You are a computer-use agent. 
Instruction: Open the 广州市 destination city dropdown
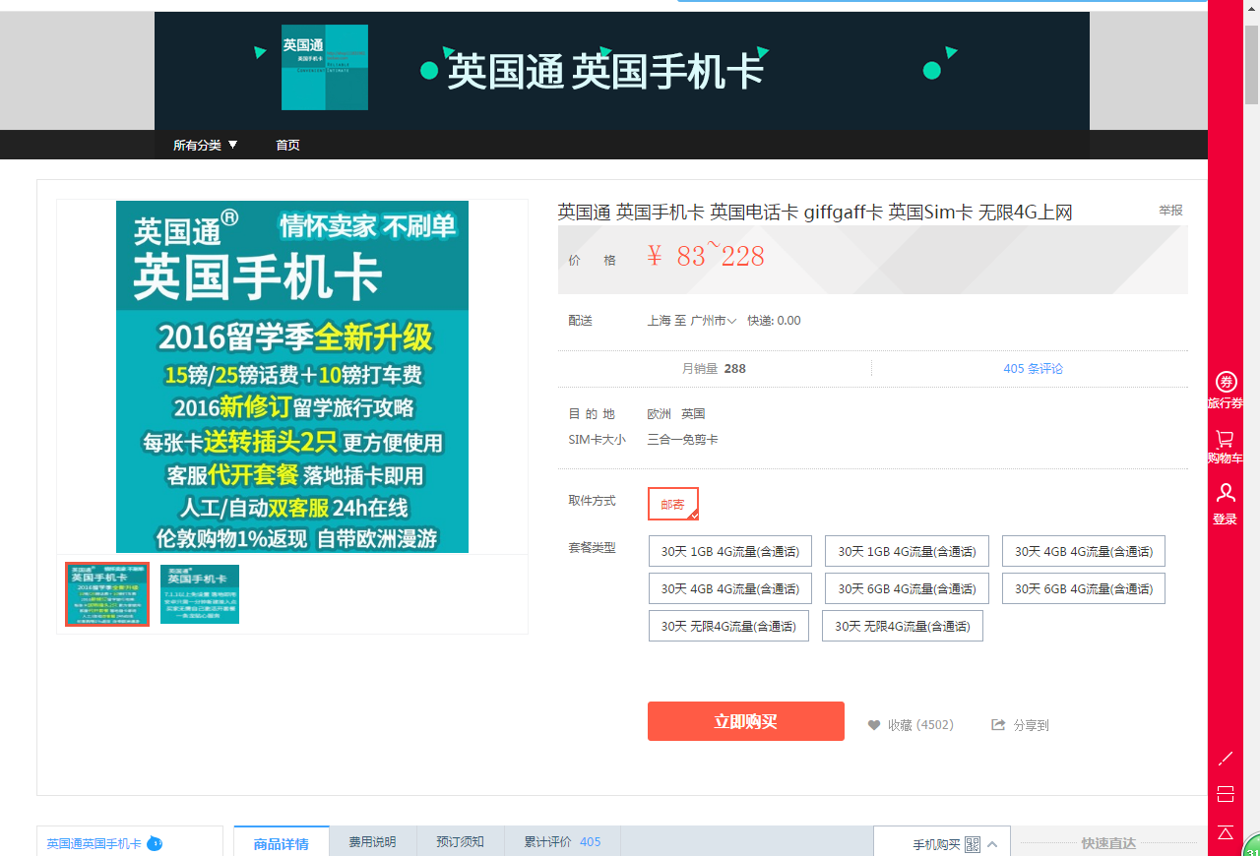click(714, 321)
